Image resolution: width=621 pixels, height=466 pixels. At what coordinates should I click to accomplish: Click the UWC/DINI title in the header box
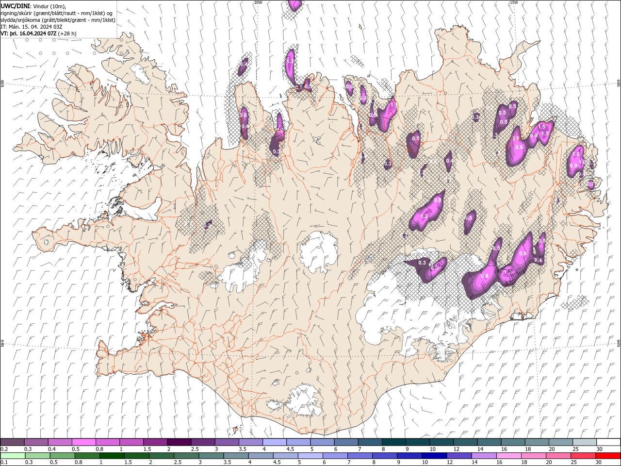pos(15,6)
